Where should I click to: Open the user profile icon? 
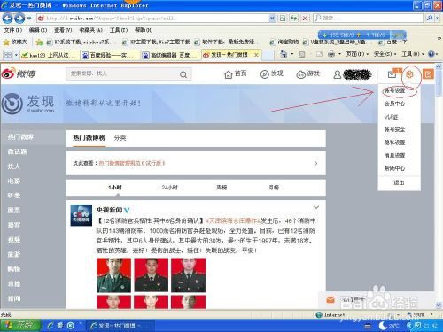click(x=338, y=74)
